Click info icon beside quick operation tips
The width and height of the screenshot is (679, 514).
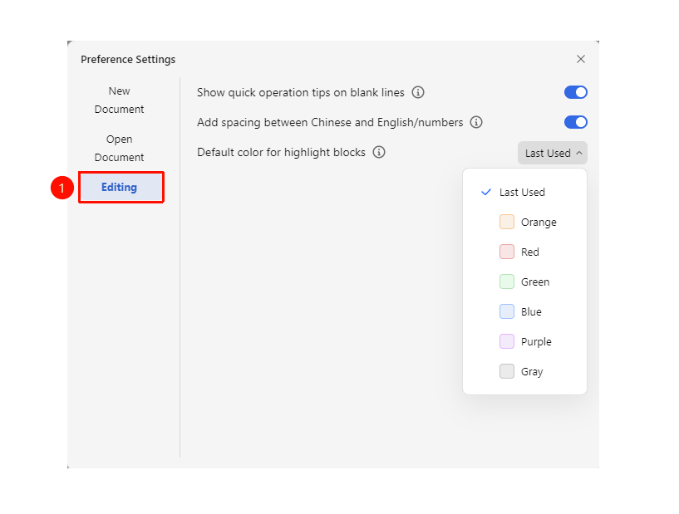click(x=418, y=92)
